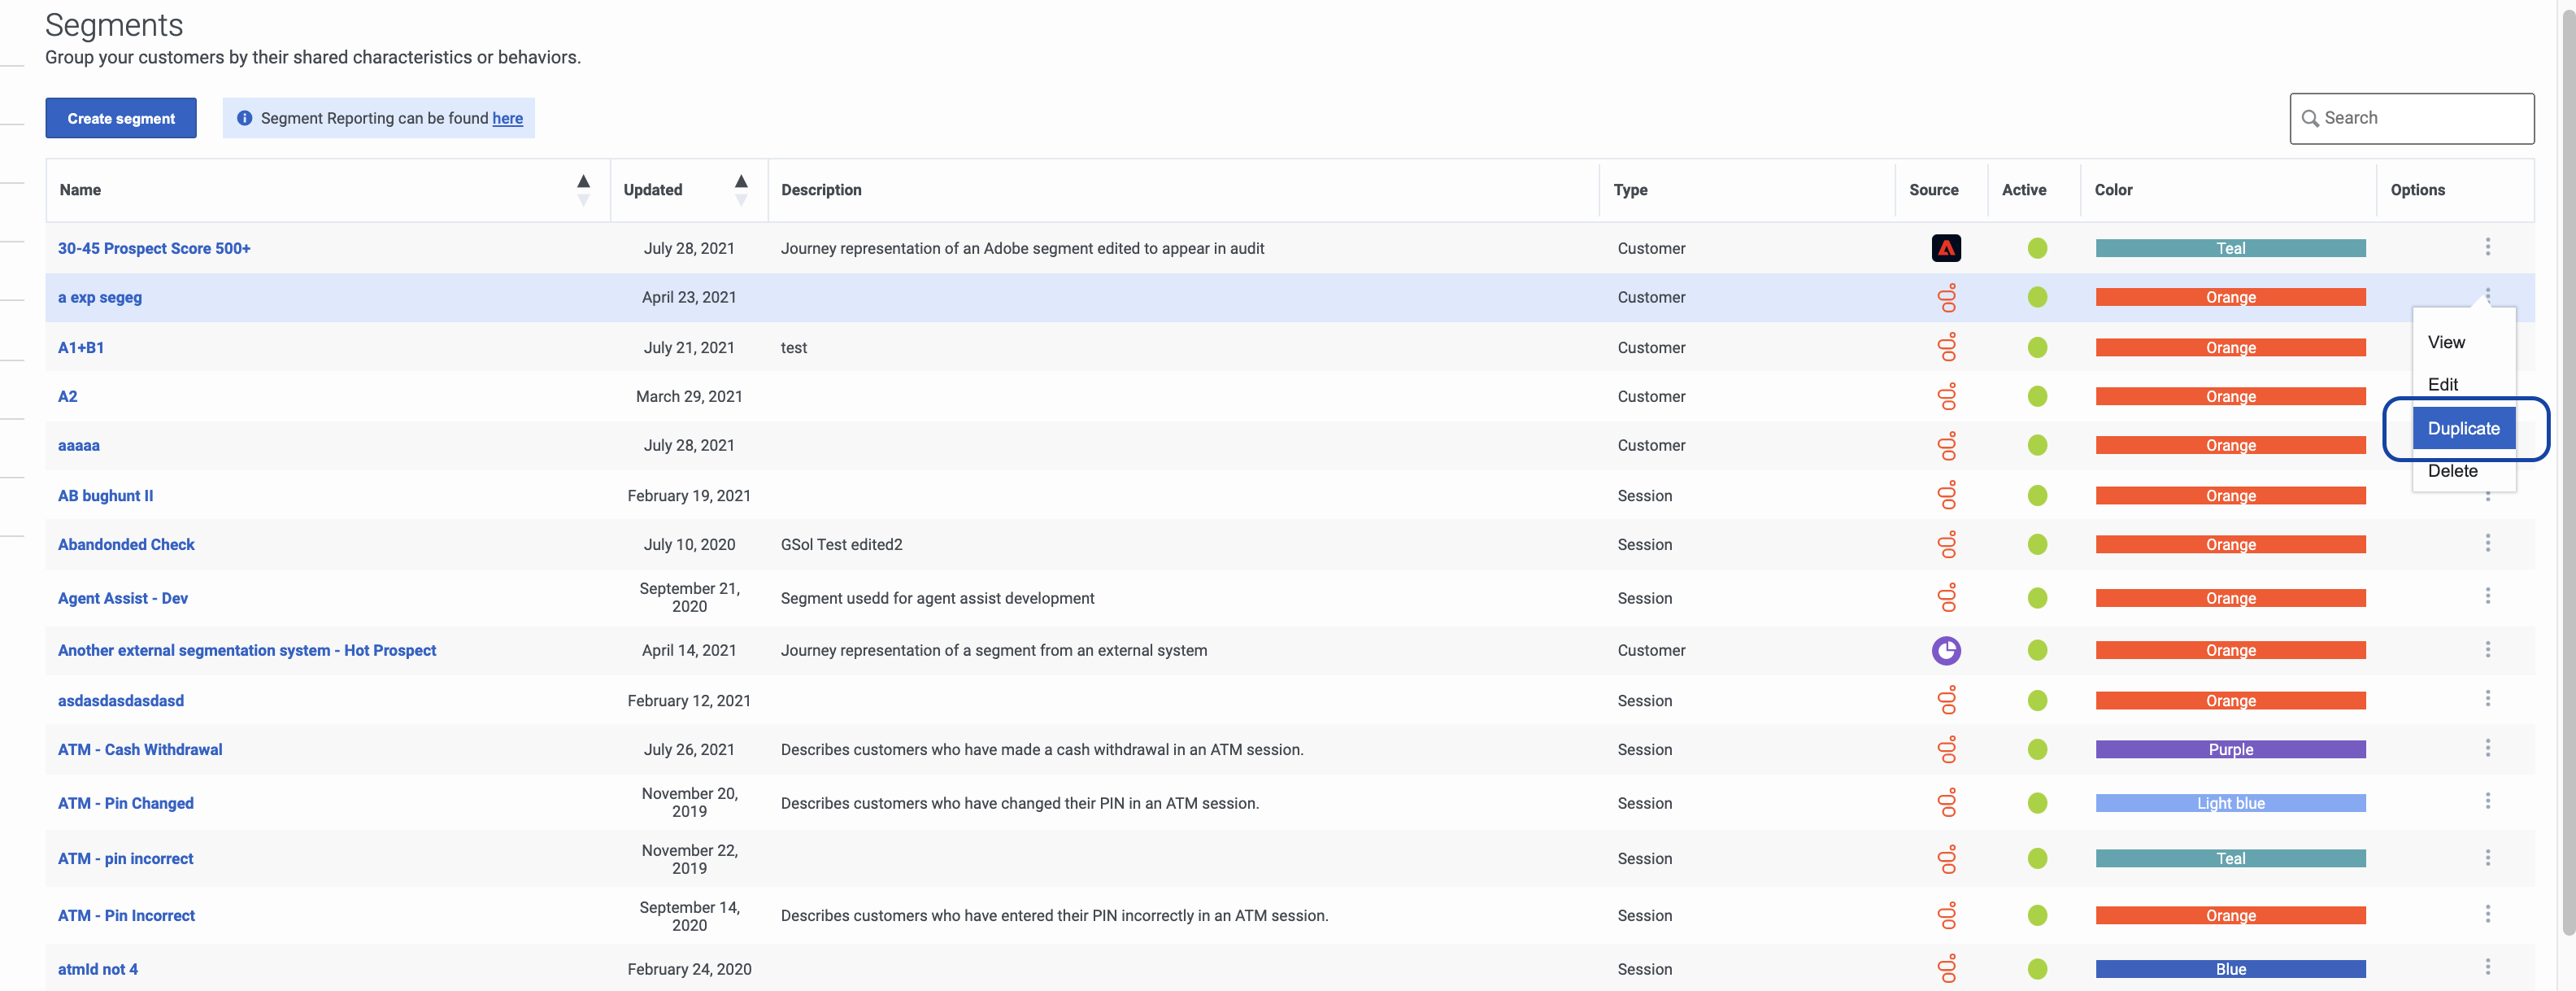The height and width of the screenshot is (991, 2576).
Task: Click the active status dot for A2
Action: coord(2037,396)
